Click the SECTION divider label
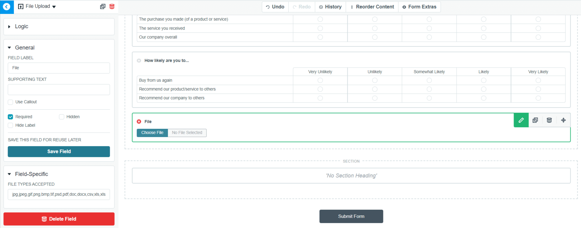Image resolution: width=581 pixels, height=228 pixels. (351, 161)
